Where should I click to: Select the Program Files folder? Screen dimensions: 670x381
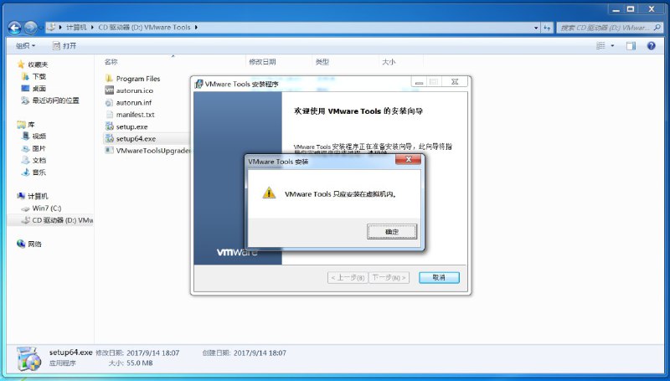132,79
